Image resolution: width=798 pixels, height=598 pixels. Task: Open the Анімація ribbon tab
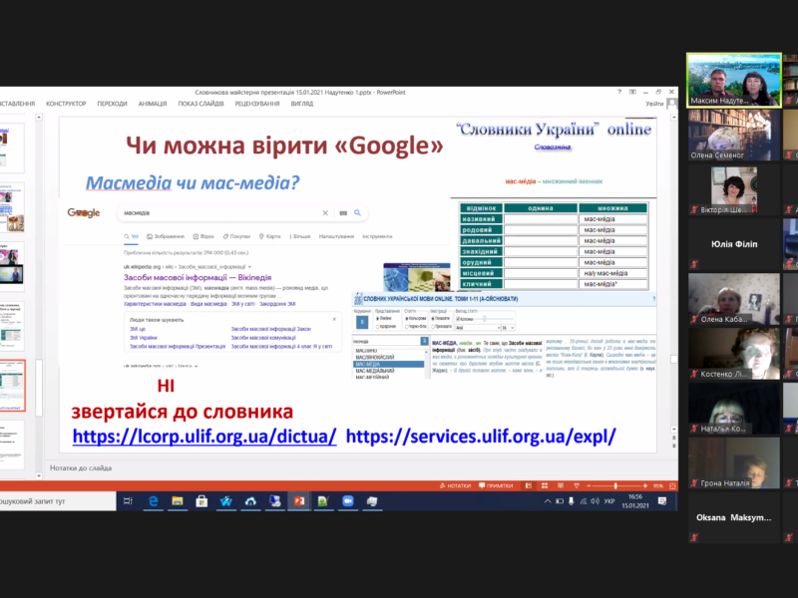(x=153, y=104)
